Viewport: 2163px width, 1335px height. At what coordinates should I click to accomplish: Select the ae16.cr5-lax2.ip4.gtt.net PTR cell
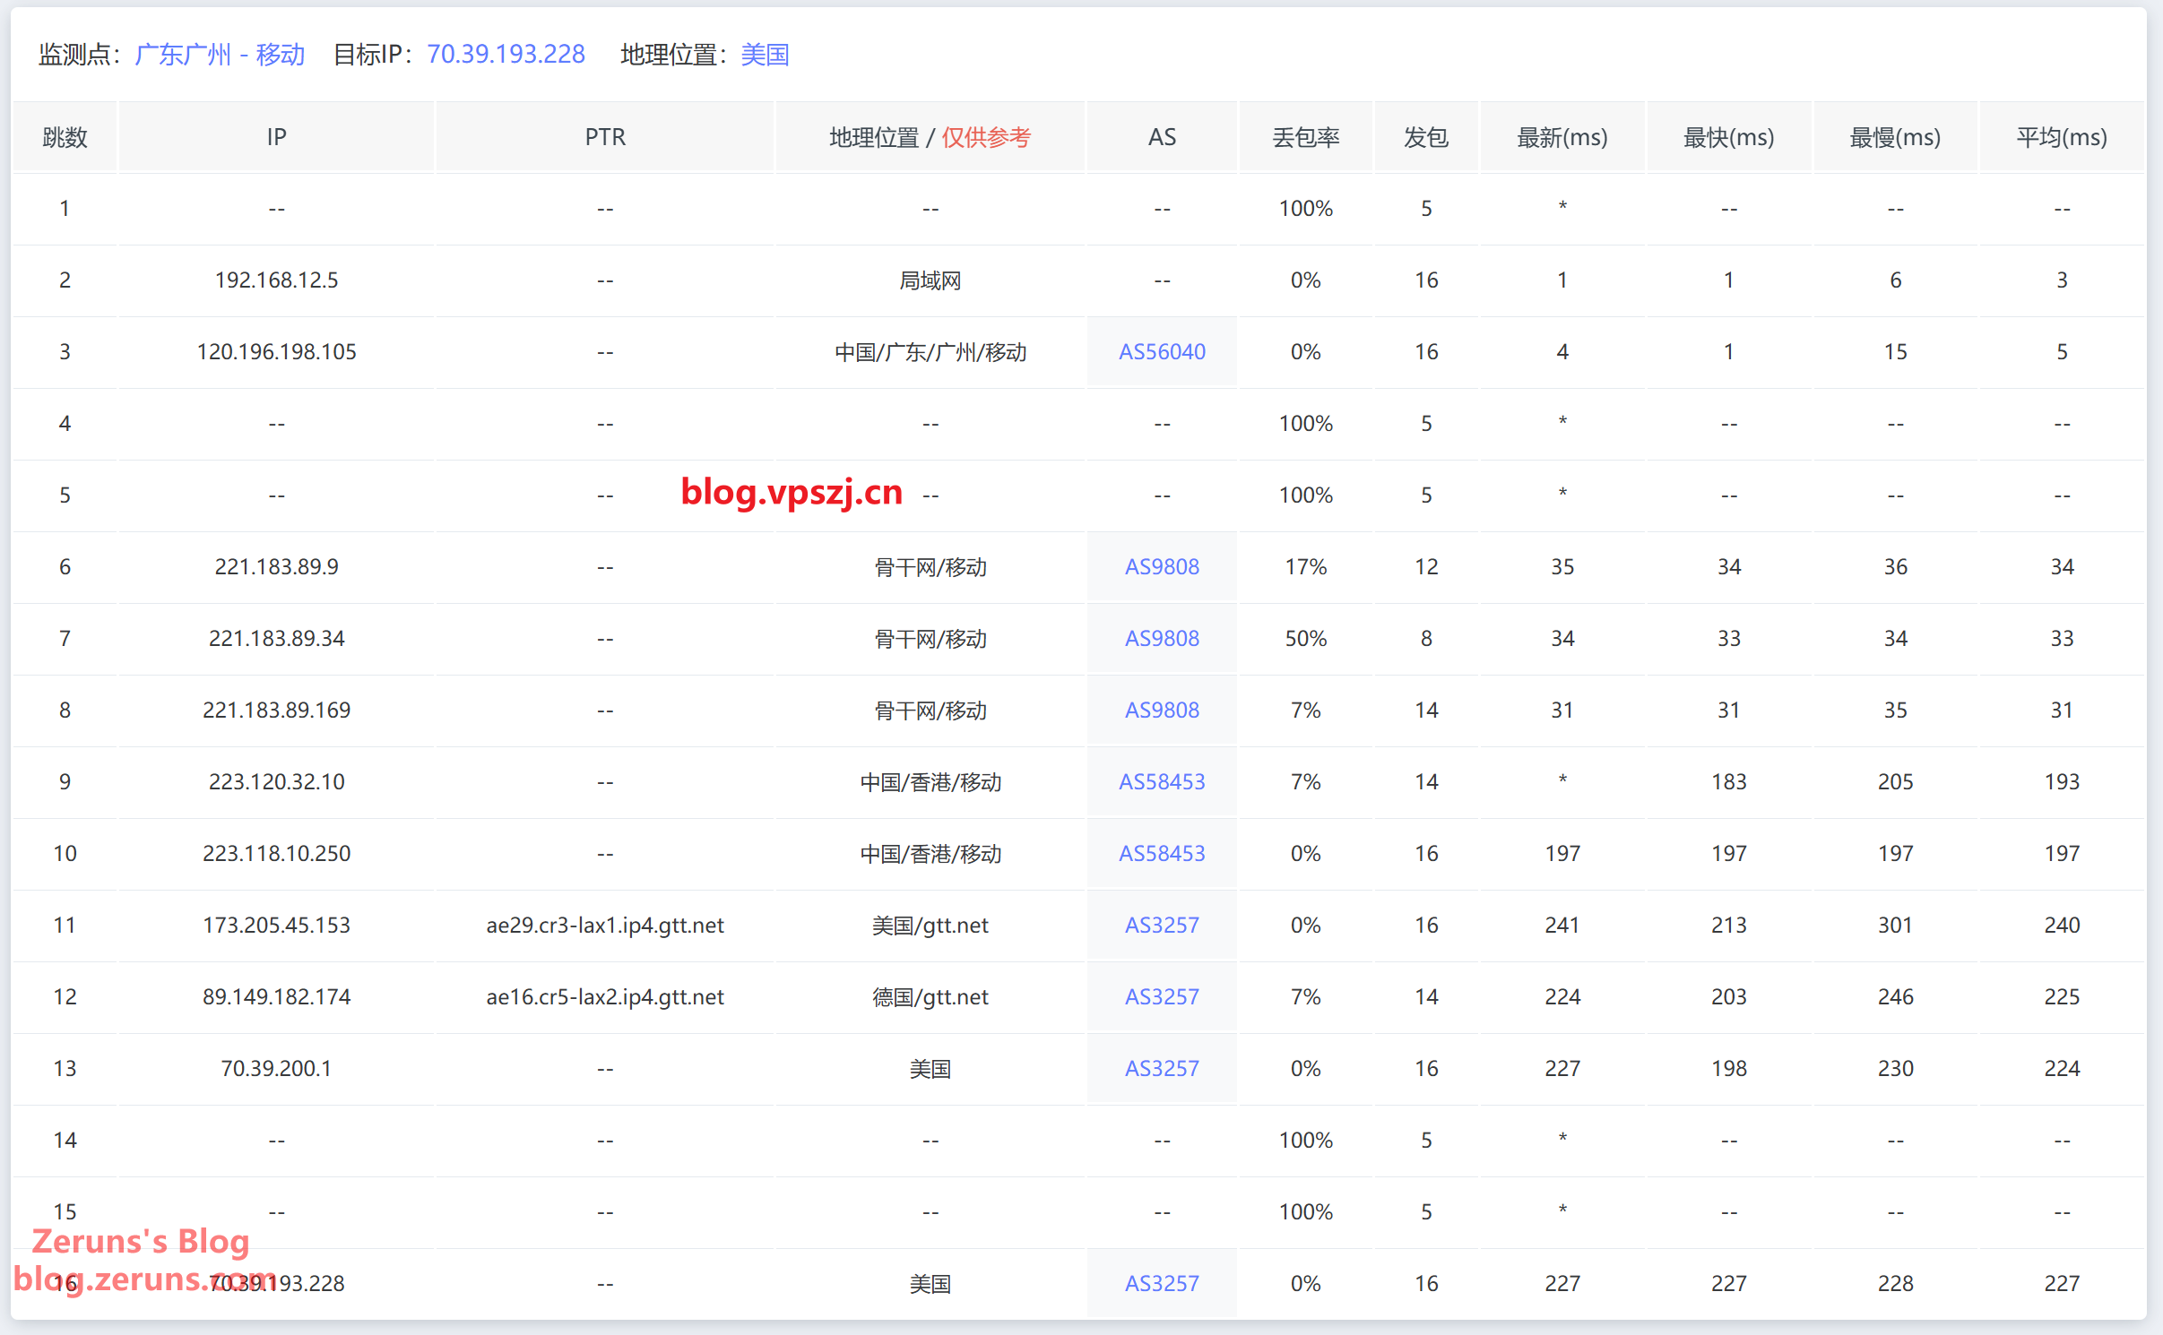click(605, 997)
